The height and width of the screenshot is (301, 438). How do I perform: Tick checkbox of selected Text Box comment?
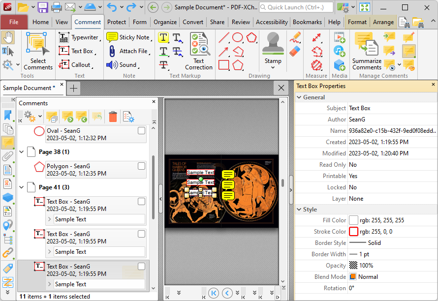point(142,267)
